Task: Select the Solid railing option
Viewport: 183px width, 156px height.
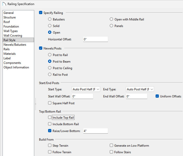Action: [x=50, y=26]
